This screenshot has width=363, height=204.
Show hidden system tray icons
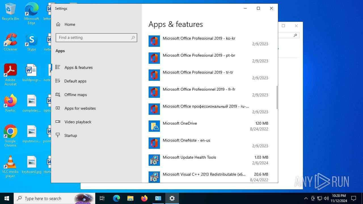click(306, 198)
